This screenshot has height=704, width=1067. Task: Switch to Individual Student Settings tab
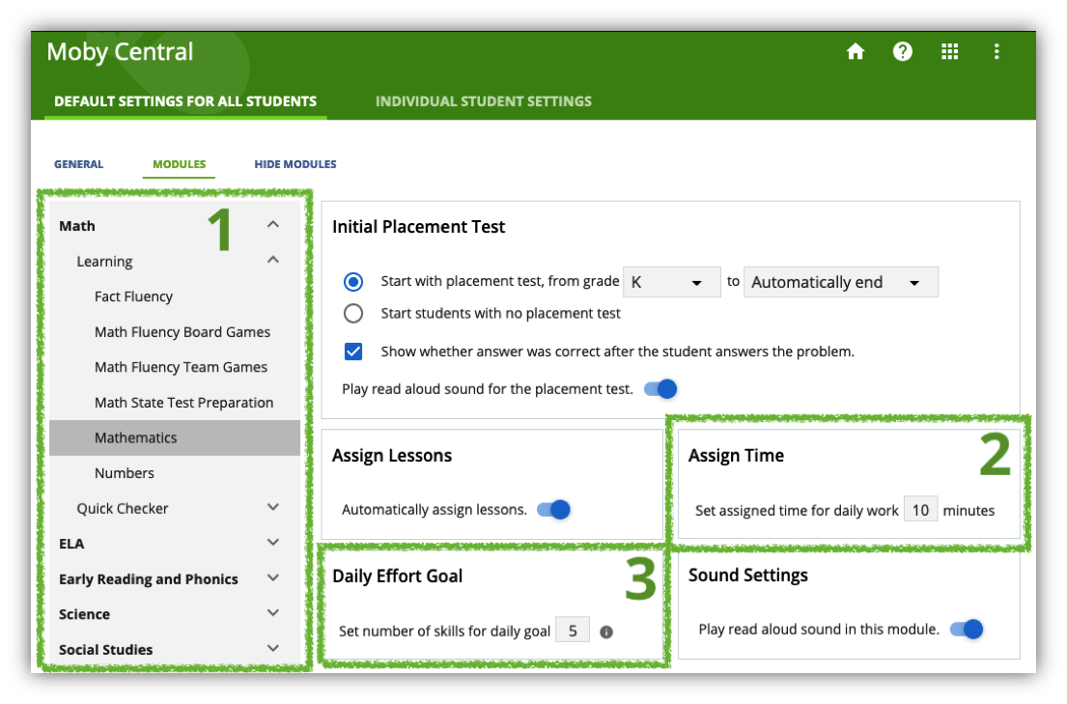pos(483,100)
